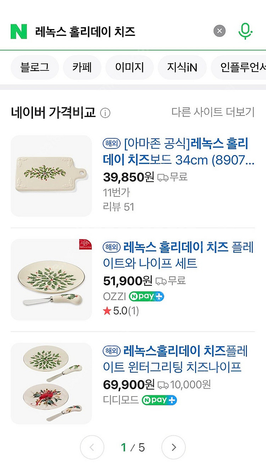This screenshot has height=463, width=266.
Task: Click Npay plus badge next to OZZI
Action: [x=146, y=296]
